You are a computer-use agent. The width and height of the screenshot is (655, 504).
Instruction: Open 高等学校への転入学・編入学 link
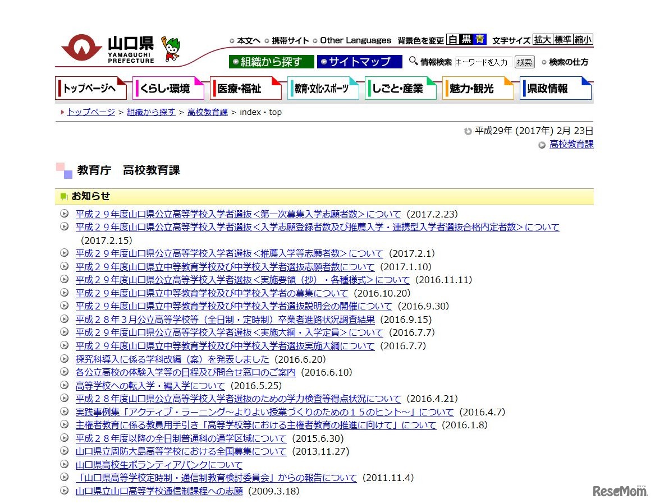click(x=150, y=385)
